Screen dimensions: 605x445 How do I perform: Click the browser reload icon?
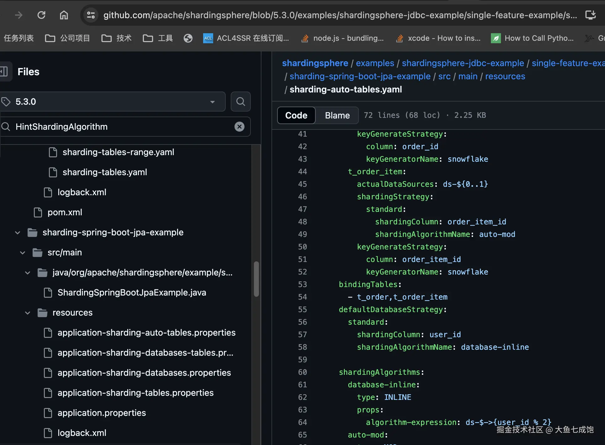pos(41,15)
